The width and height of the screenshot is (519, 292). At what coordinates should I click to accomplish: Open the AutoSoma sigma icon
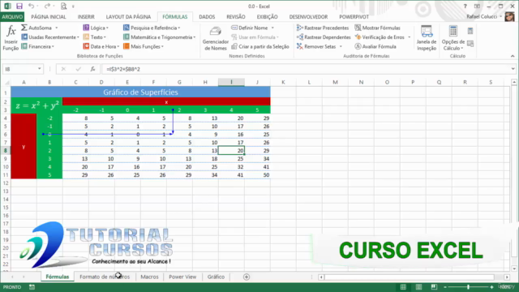point(24,28)
